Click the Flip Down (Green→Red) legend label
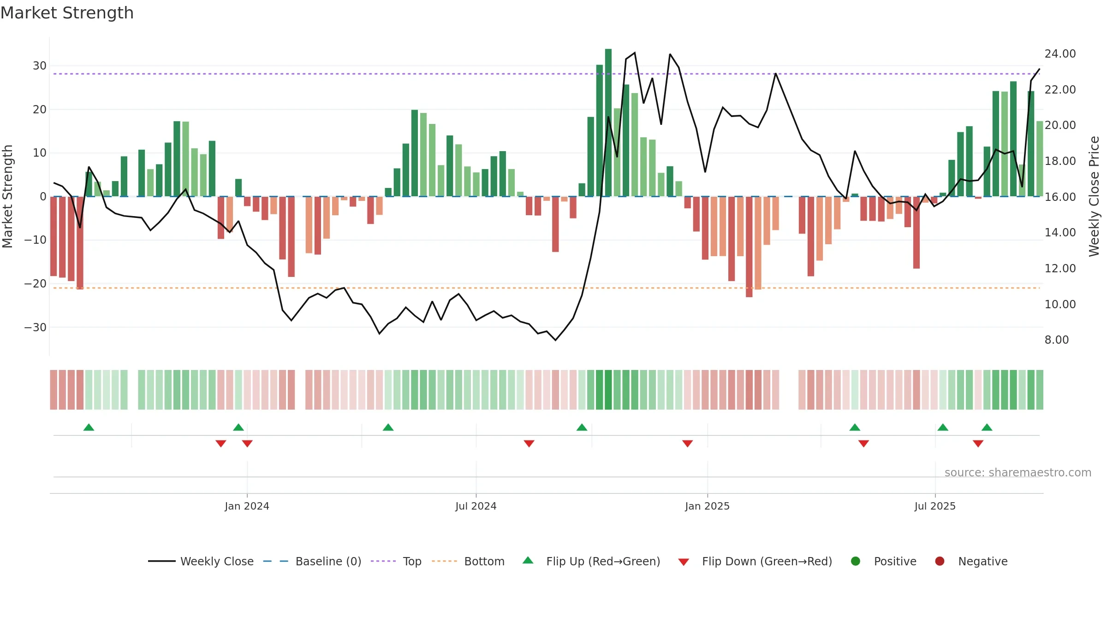The image size is (1107, 622). click(767, 561)
